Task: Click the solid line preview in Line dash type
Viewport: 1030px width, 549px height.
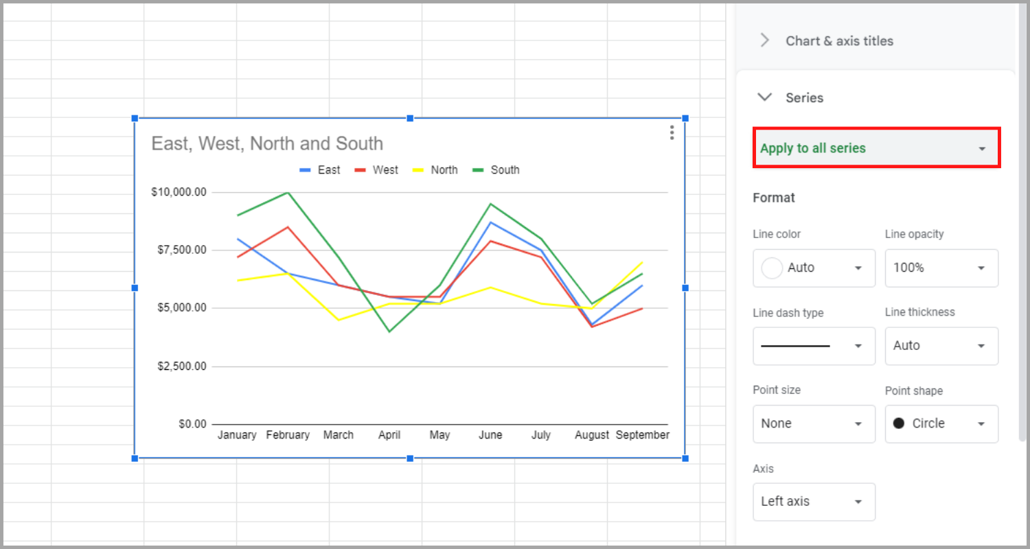Action: click(x=795, y=346)
